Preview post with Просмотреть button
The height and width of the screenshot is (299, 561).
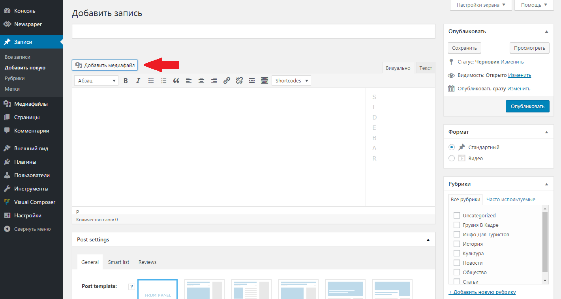[x=530, y=48]
